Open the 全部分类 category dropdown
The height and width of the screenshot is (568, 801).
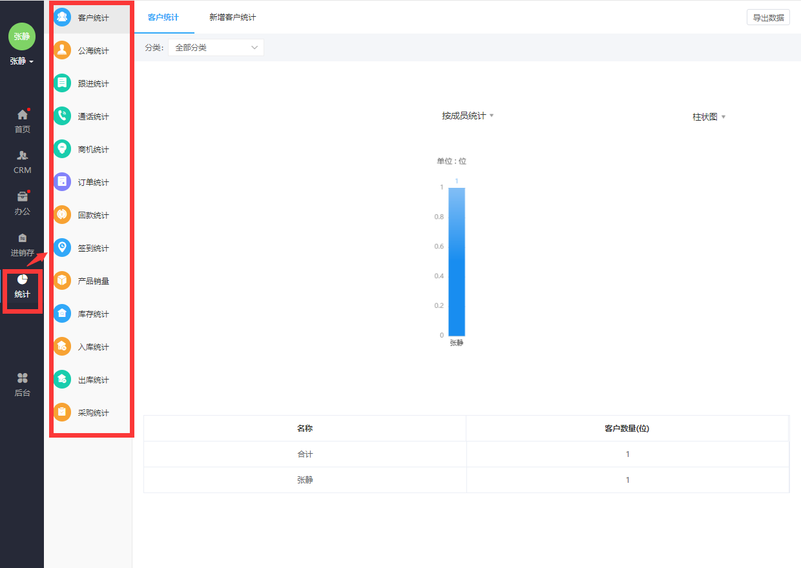(x=216, y=48)
